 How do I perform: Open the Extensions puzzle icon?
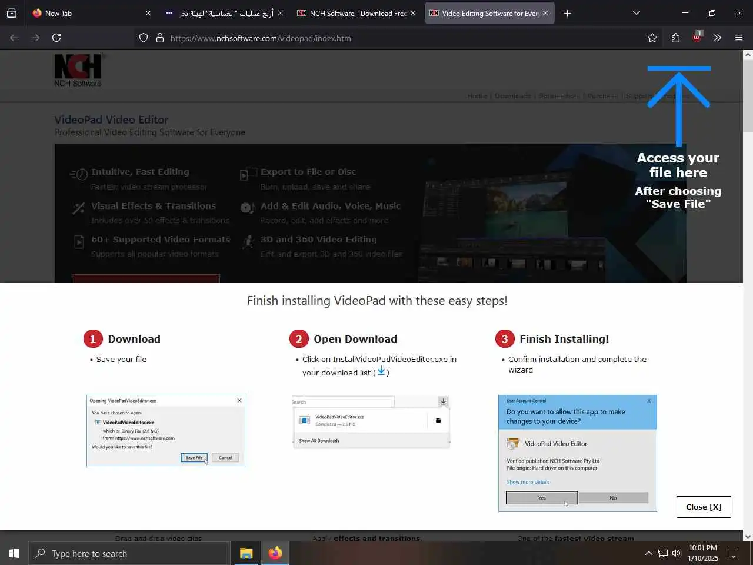675,38
